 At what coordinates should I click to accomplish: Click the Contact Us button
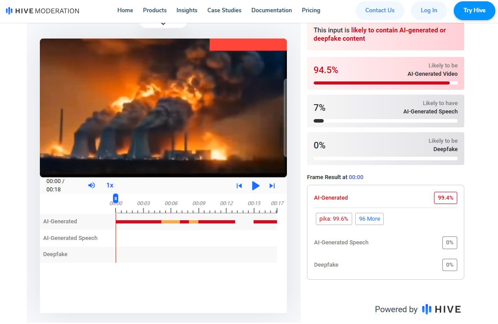click(380, 11)
